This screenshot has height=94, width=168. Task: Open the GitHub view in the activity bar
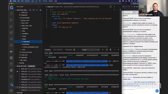point(11,70)
